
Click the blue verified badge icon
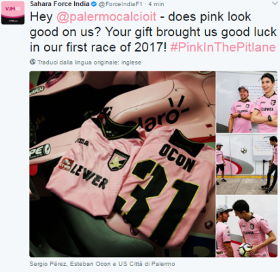94,4
